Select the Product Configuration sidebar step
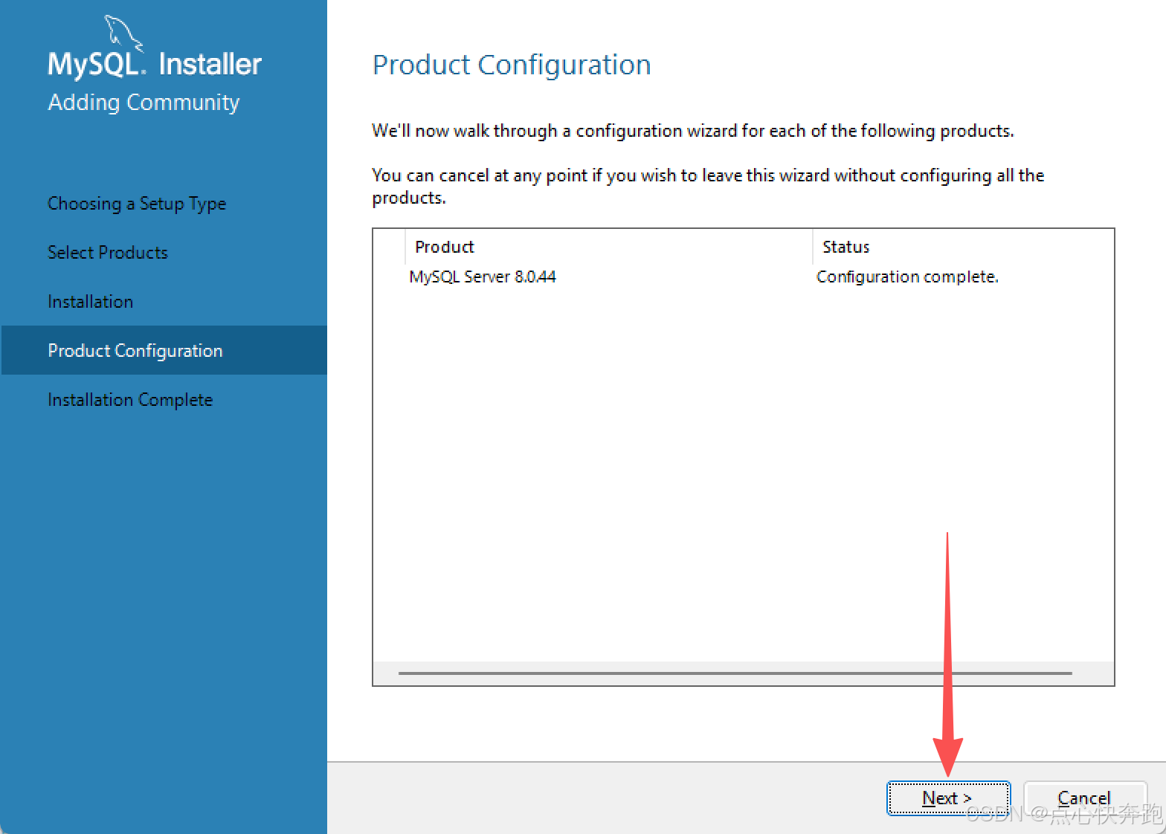 click(x=164, y=350)
